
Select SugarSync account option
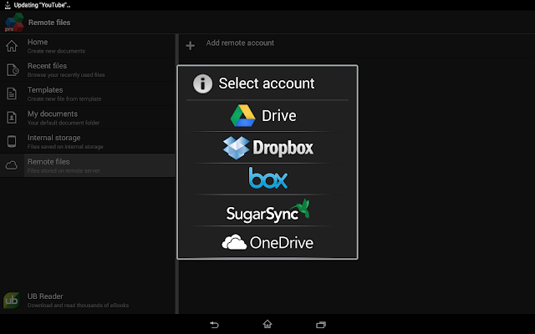click(x=267, y=211)
